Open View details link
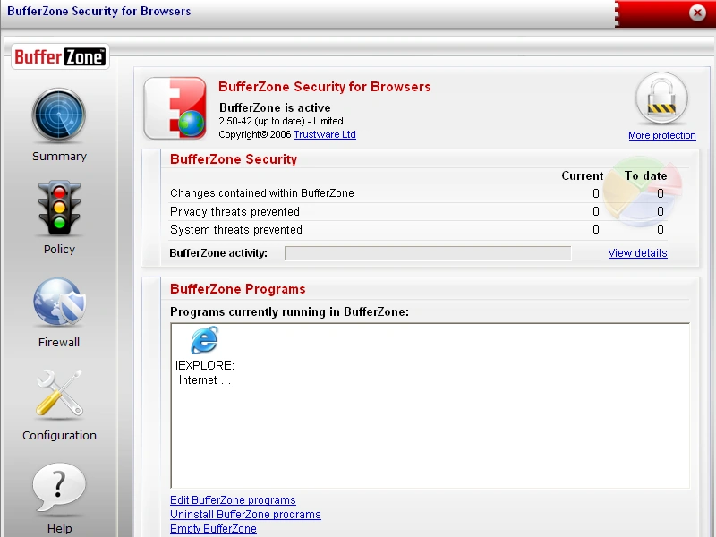The image size is (716, 537). click(637, 253)
